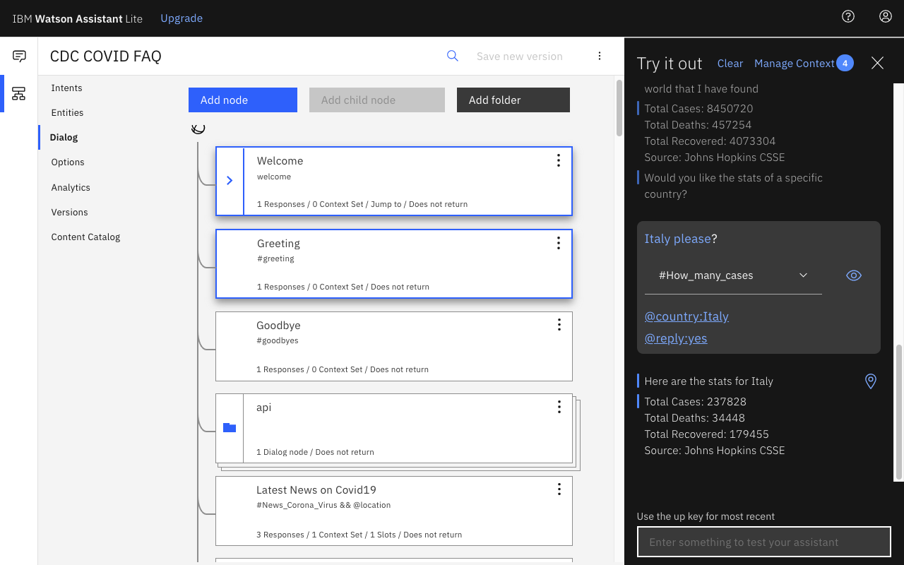Open the Skills icon in left rail
Image resolution: width=904 pixels, height=565 pixels.
click(x=19, y=93)
